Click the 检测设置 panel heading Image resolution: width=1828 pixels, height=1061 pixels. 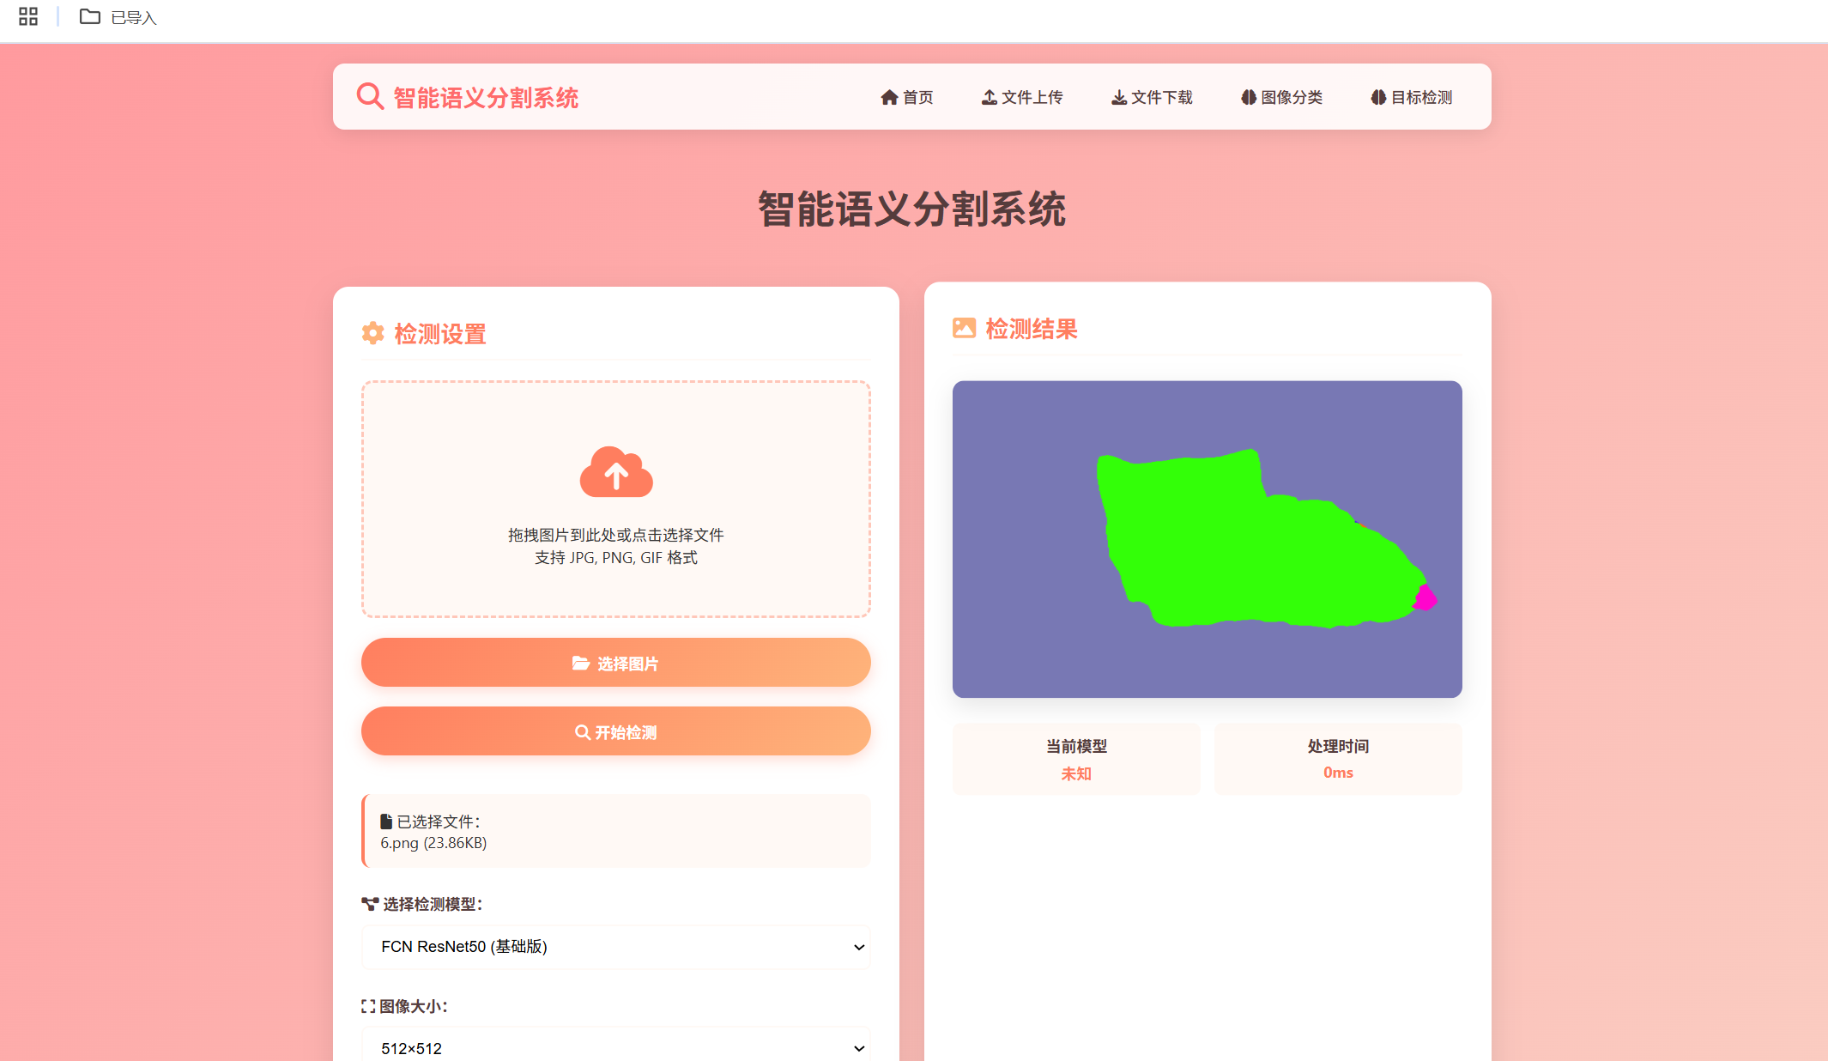(x=440, y=334)
